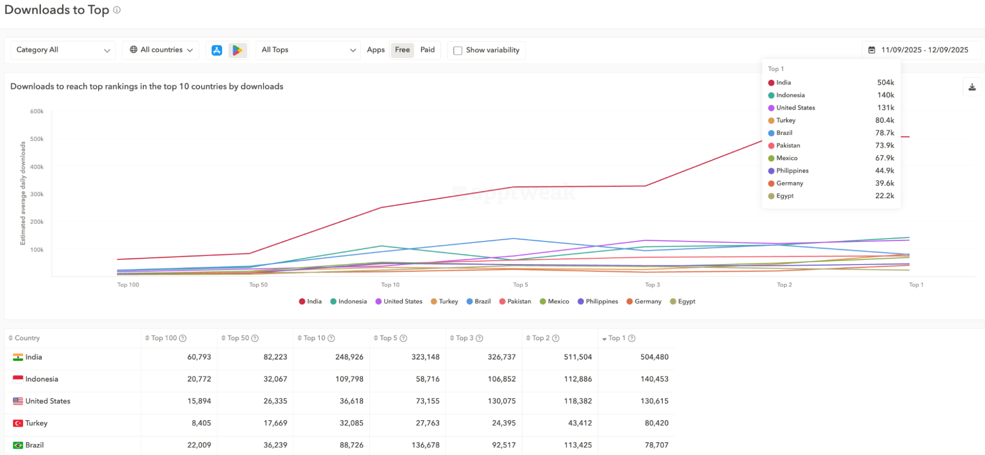Screen dimensions: 985x455
Task: Toggle Egypt series in chart legend
Action: tap(682, 302)
